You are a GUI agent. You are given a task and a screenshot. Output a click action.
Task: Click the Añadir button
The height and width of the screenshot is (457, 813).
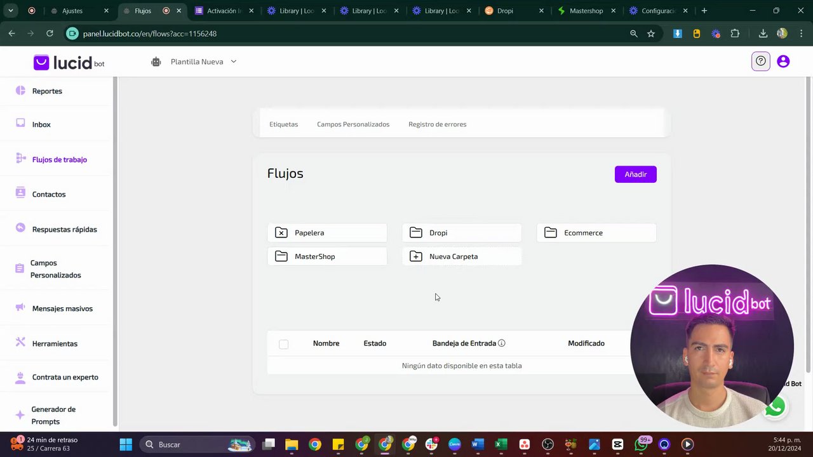click(x=635, y=174)
